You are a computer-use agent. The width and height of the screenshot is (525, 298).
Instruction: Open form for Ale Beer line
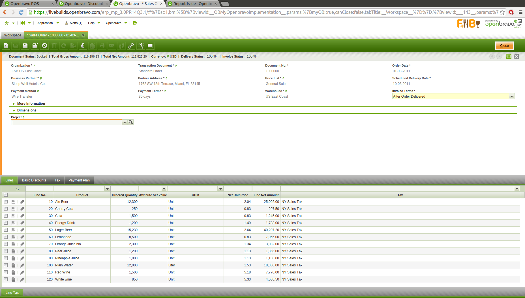[x=13, y=202]
